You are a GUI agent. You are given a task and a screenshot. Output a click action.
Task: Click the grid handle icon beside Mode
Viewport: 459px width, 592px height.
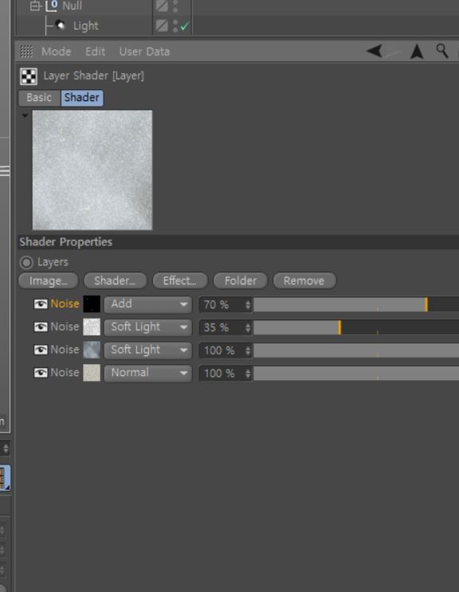26,51
